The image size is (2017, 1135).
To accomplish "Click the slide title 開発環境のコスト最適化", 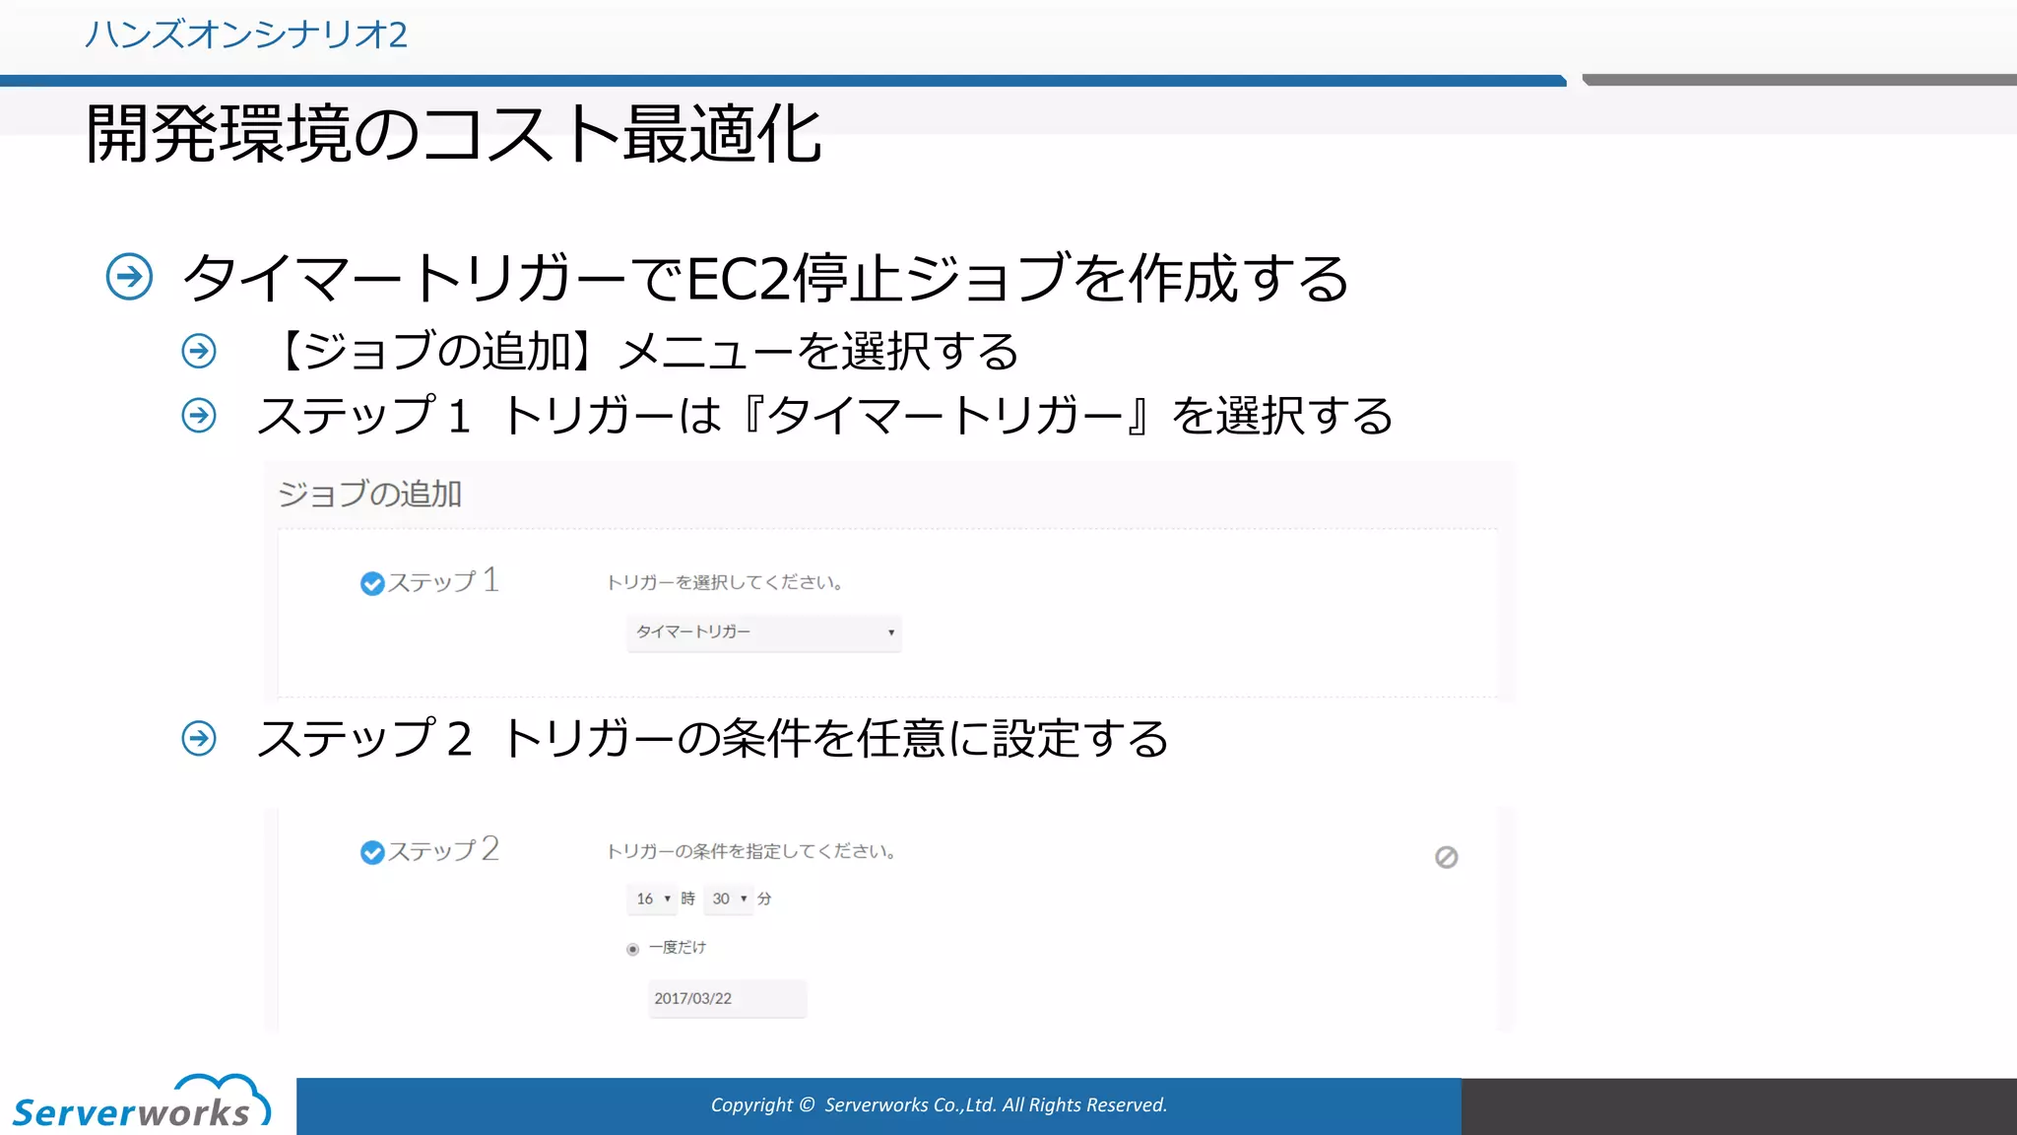I will [x=454, y=134].
